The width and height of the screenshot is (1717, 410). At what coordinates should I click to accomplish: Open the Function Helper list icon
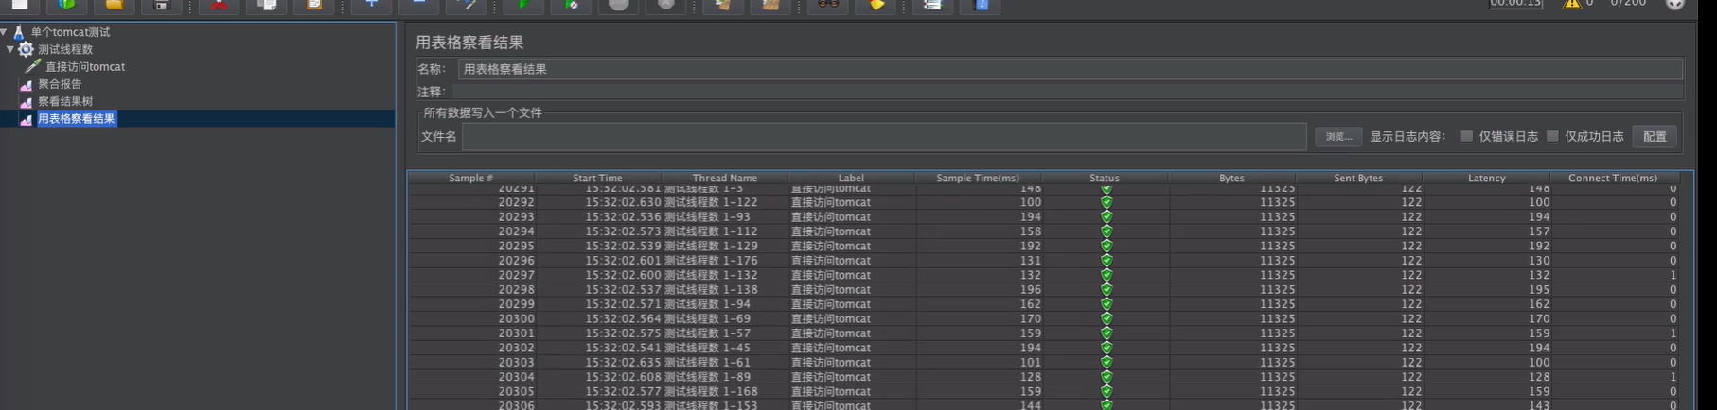[932, 5]
